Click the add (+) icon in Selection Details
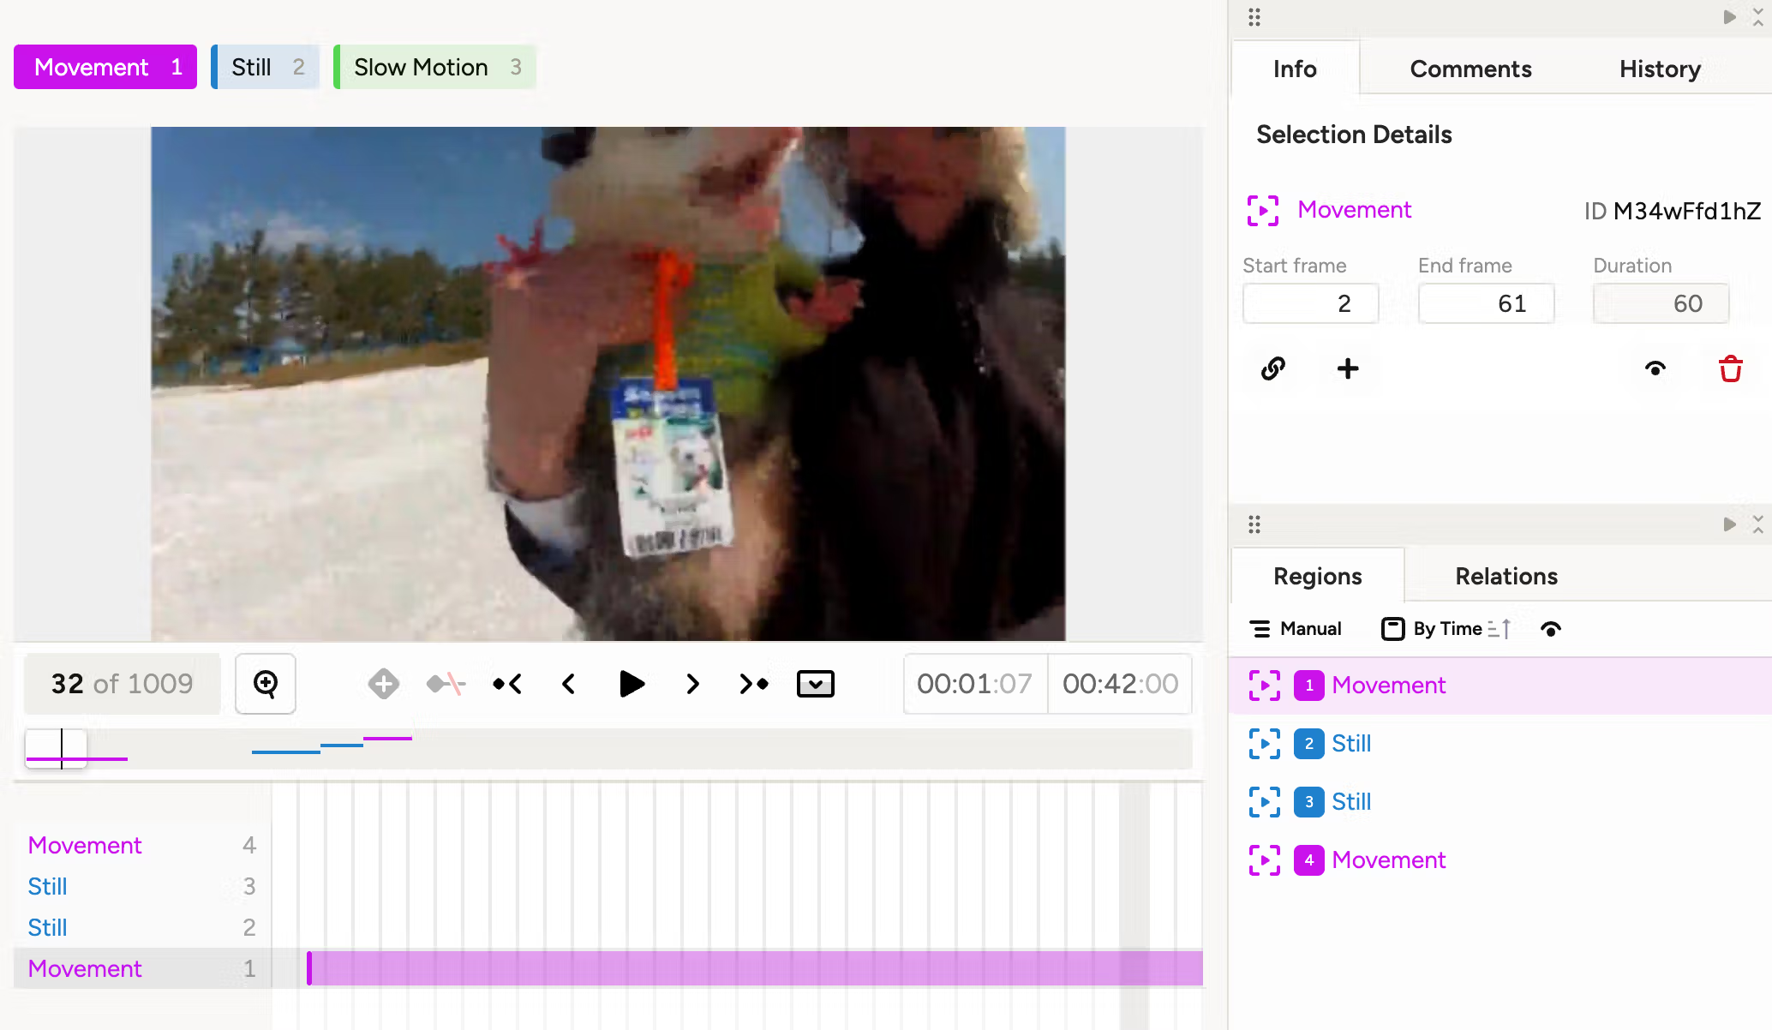Viewport: 1772px width, 1030px height. [x=1347, y=367]
